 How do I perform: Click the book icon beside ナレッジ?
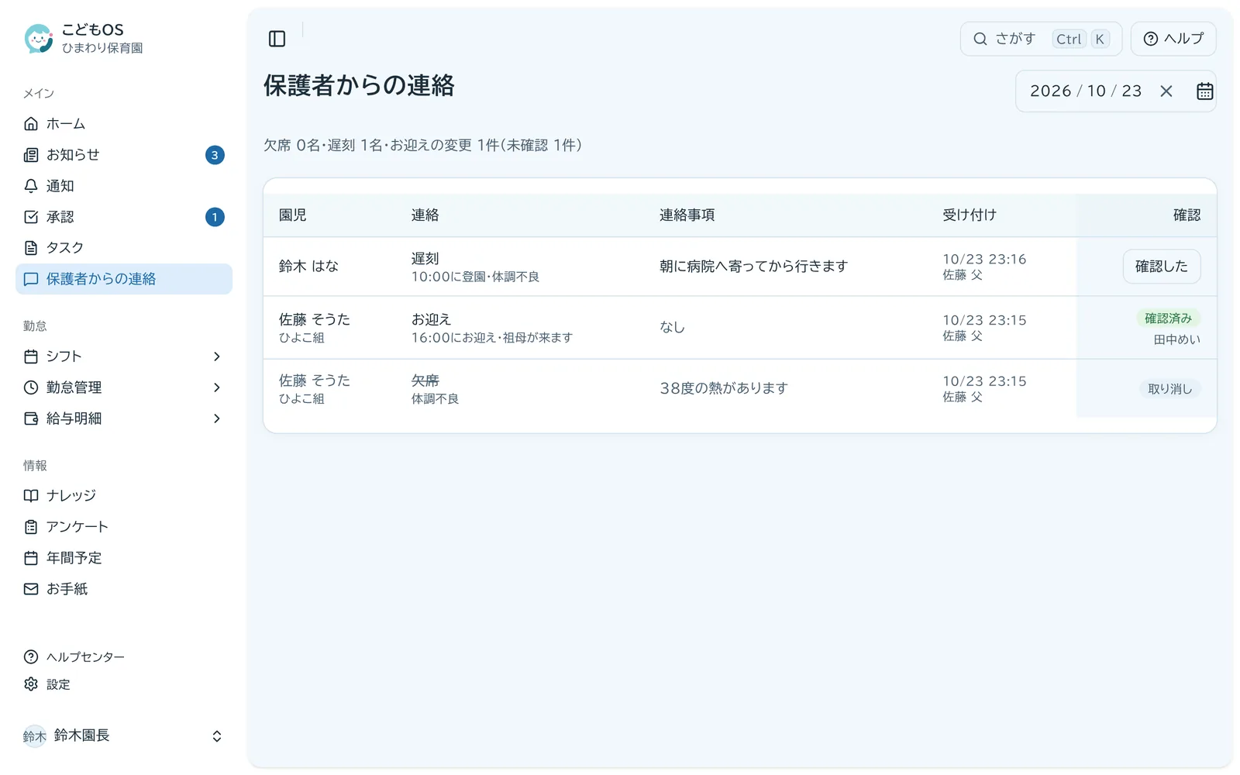[x=31, y=496]
